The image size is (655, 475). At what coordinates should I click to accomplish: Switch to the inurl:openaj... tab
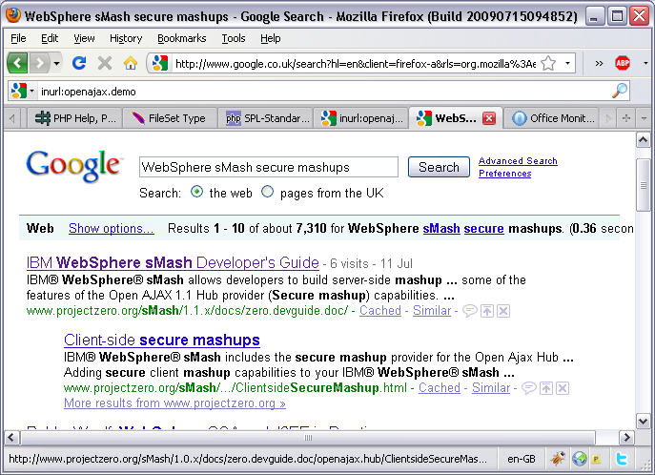coord(360,118)
